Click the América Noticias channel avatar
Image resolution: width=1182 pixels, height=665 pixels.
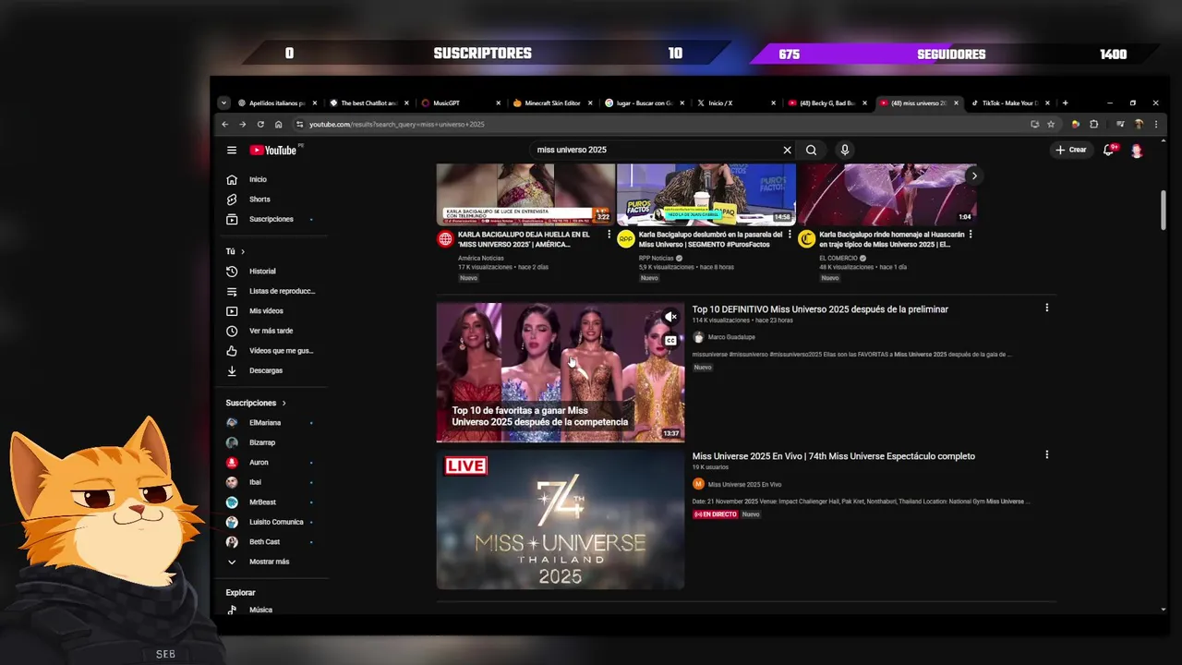tap(445, 239)
